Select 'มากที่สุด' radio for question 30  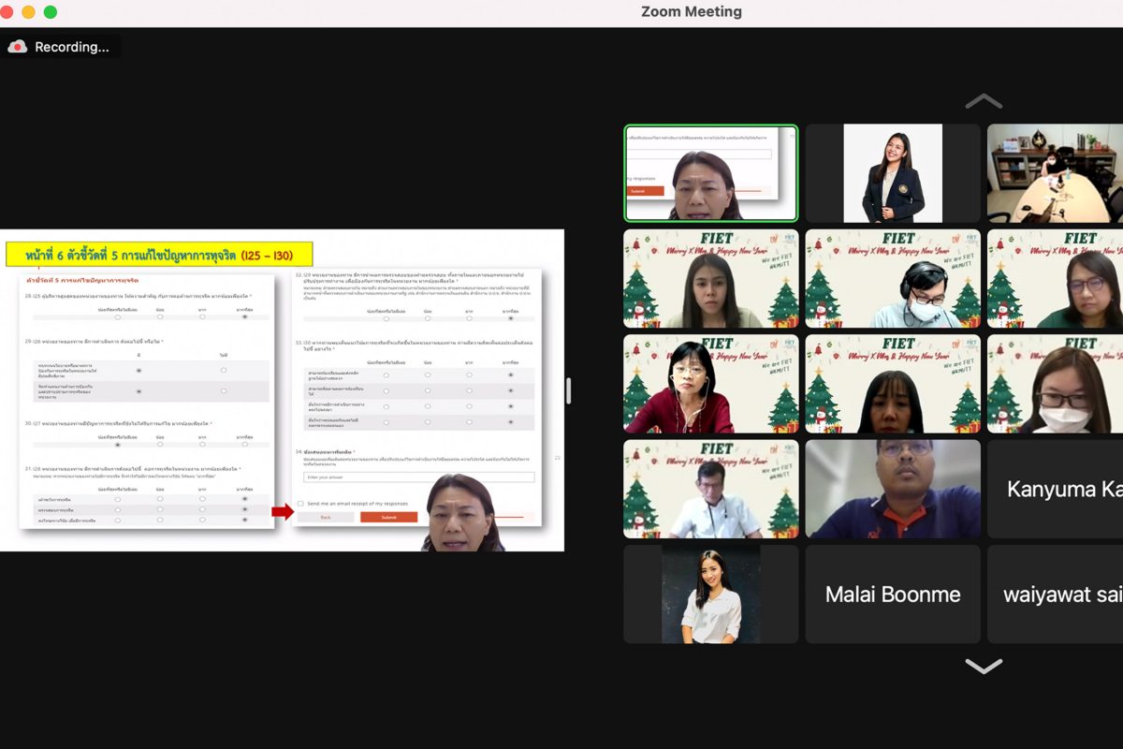point(245,444)
